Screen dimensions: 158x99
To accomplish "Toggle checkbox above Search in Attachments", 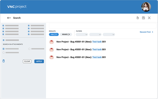I will [4, 40].
